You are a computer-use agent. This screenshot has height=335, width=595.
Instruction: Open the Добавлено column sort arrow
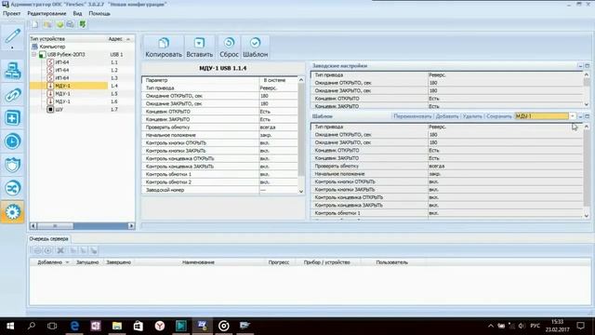click(67, 262)
